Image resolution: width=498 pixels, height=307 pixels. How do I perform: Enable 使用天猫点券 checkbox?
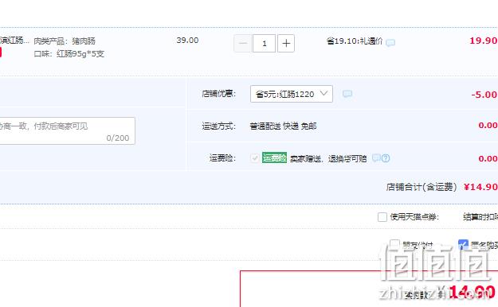point(382,217)
